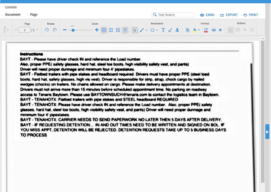
Task: Click the vertical scrollbar thumb
Action: 263,112
